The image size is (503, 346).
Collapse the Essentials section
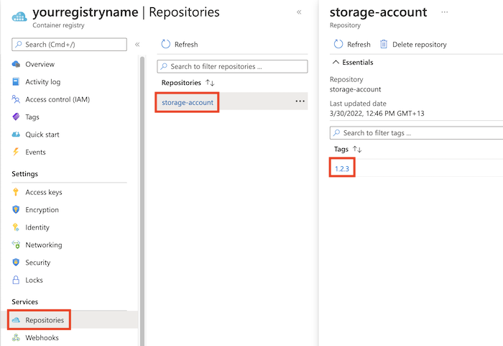[353, 63]
